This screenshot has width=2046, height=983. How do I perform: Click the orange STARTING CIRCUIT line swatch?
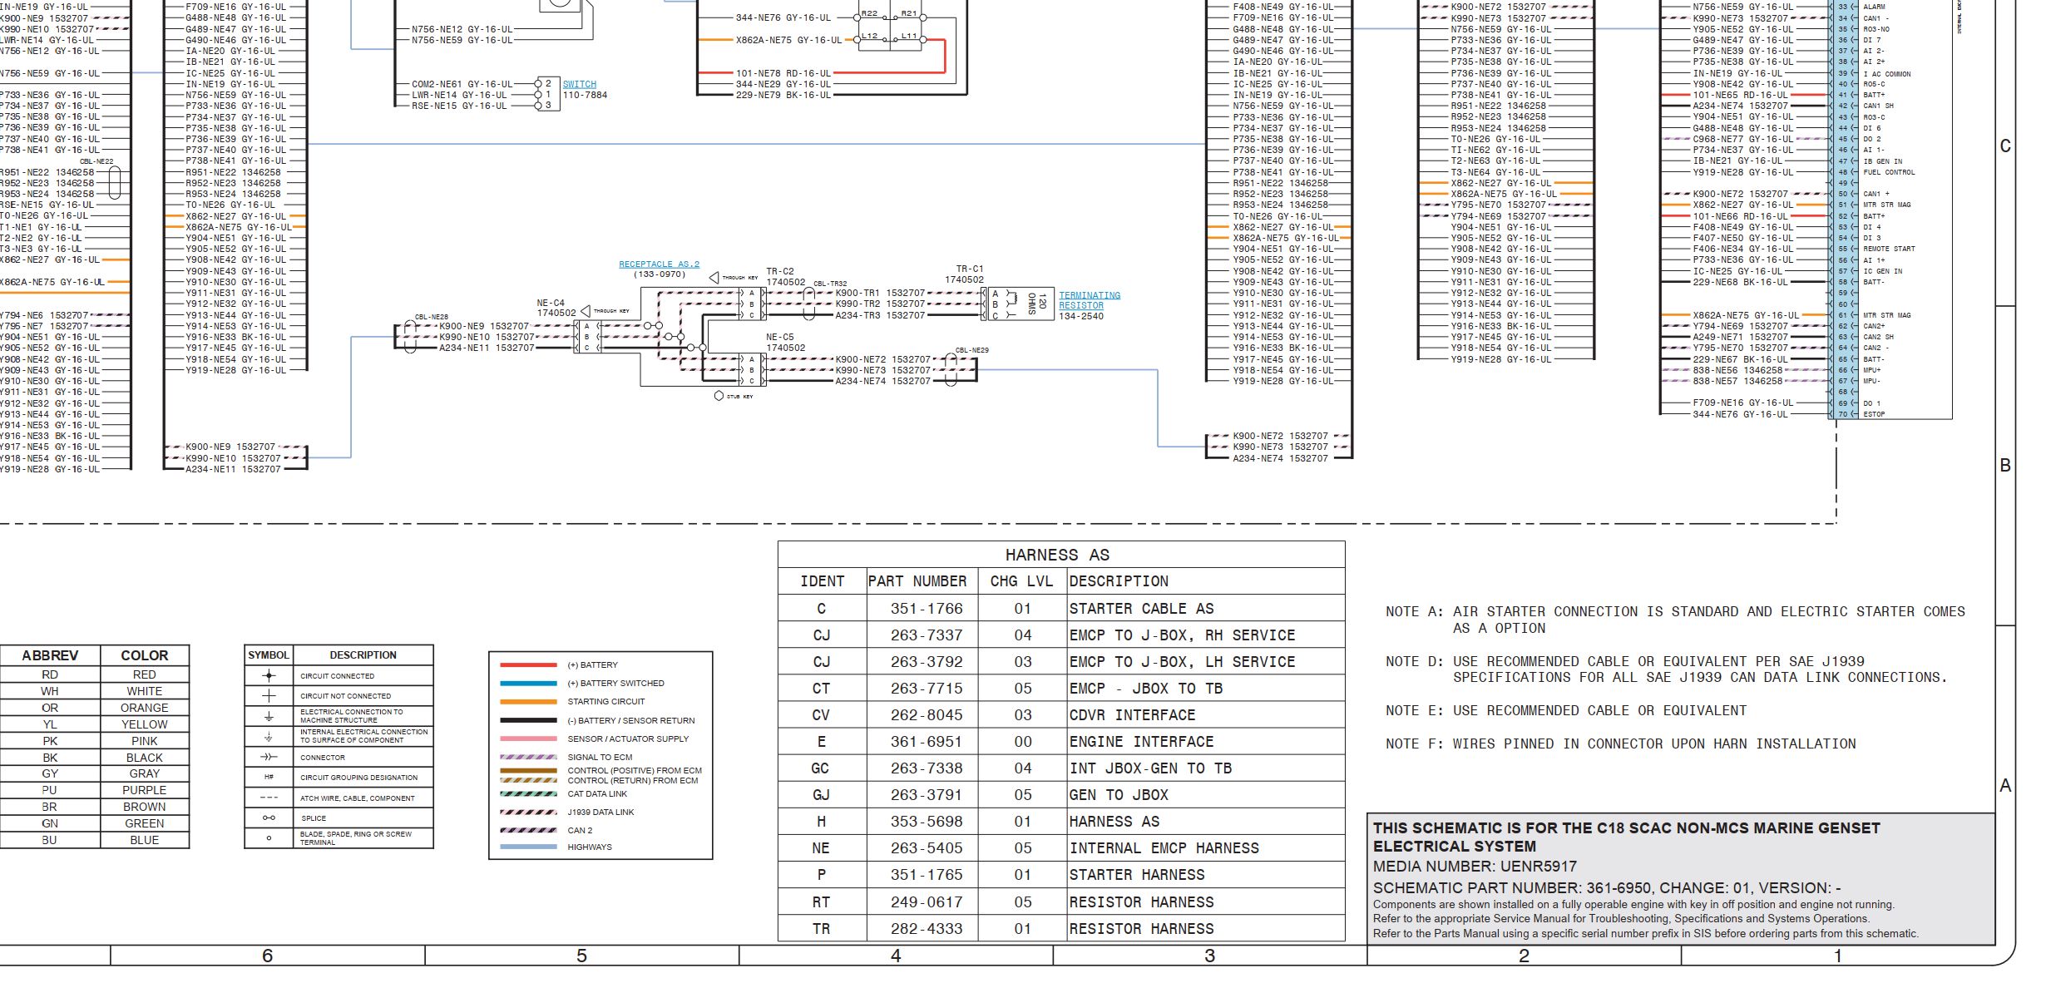528,702
